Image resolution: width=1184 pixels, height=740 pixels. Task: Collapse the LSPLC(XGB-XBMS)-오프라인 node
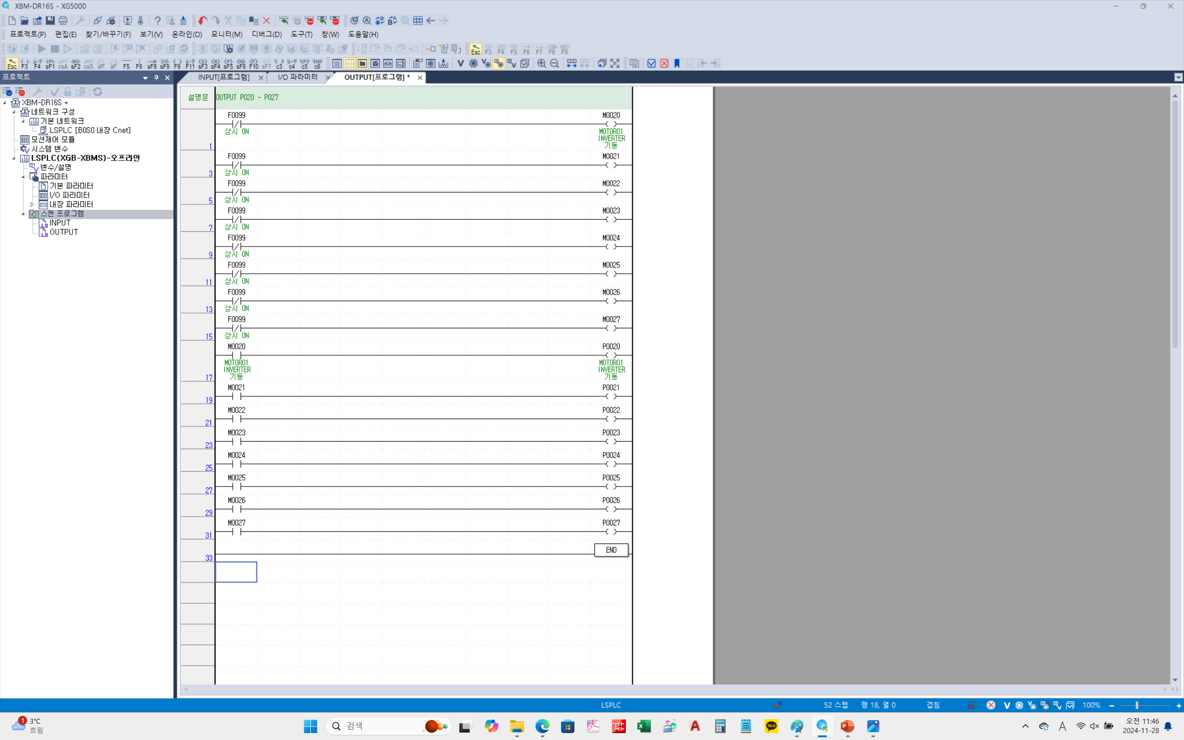(14, 158)
